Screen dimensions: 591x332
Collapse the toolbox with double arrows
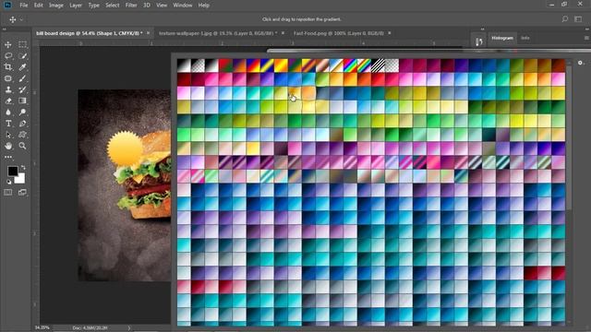tap(5, 29)
